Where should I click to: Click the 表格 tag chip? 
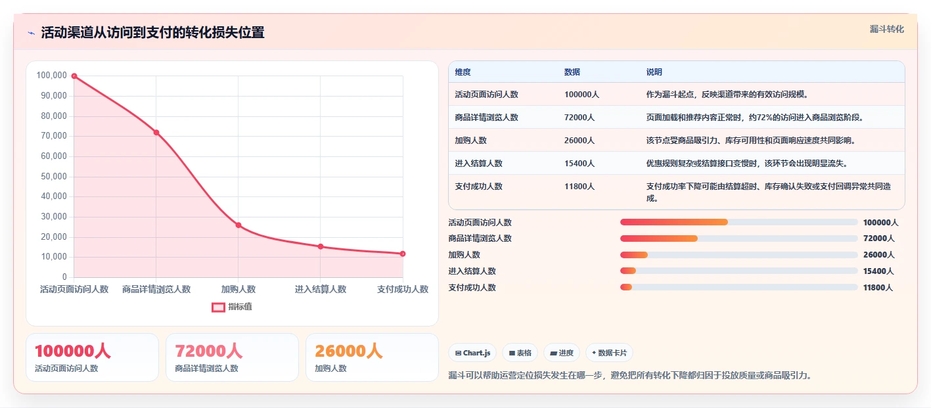click(520, 353)
